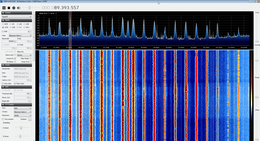Click the Bandwidth stepper arrows
The image size is (260, 141).
pyautogui.click(x=15, y=41)
